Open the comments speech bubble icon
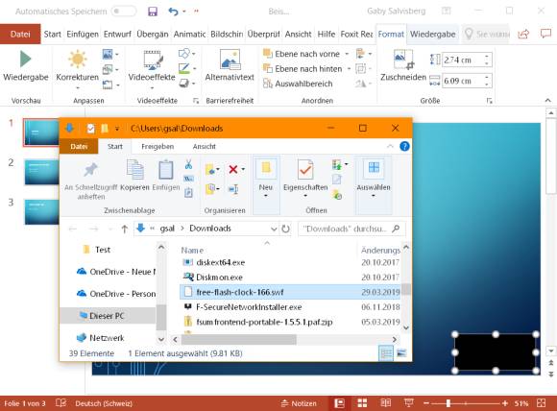 click(x=545, y=34)
